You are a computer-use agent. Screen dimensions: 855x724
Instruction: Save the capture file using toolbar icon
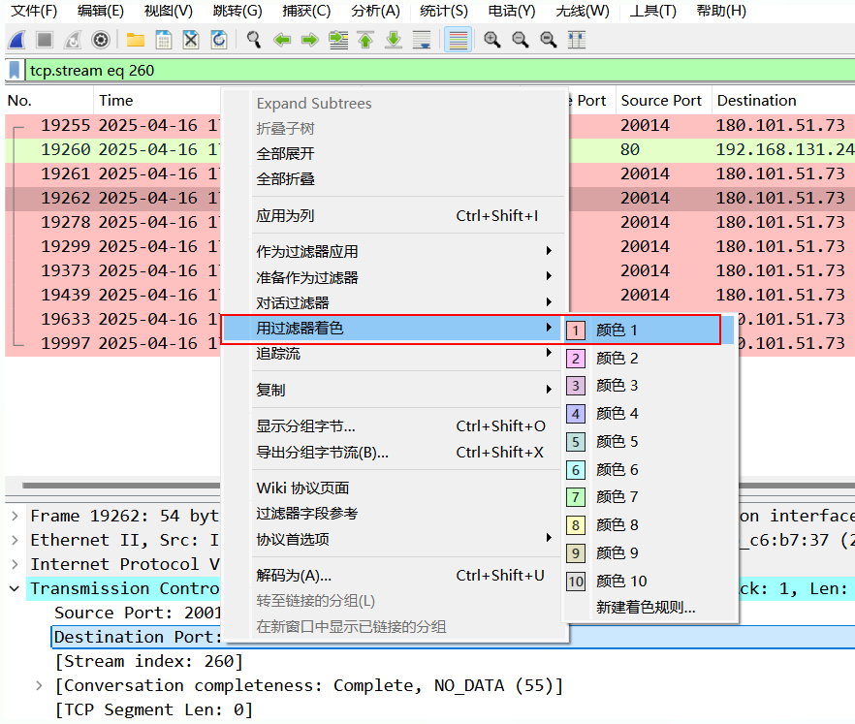(163, 40)
